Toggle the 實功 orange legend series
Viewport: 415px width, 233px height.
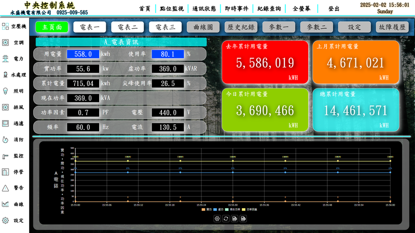click(206, 210)
